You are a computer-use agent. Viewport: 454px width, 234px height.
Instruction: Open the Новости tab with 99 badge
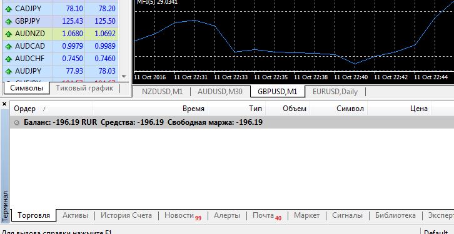coord(183,216)
